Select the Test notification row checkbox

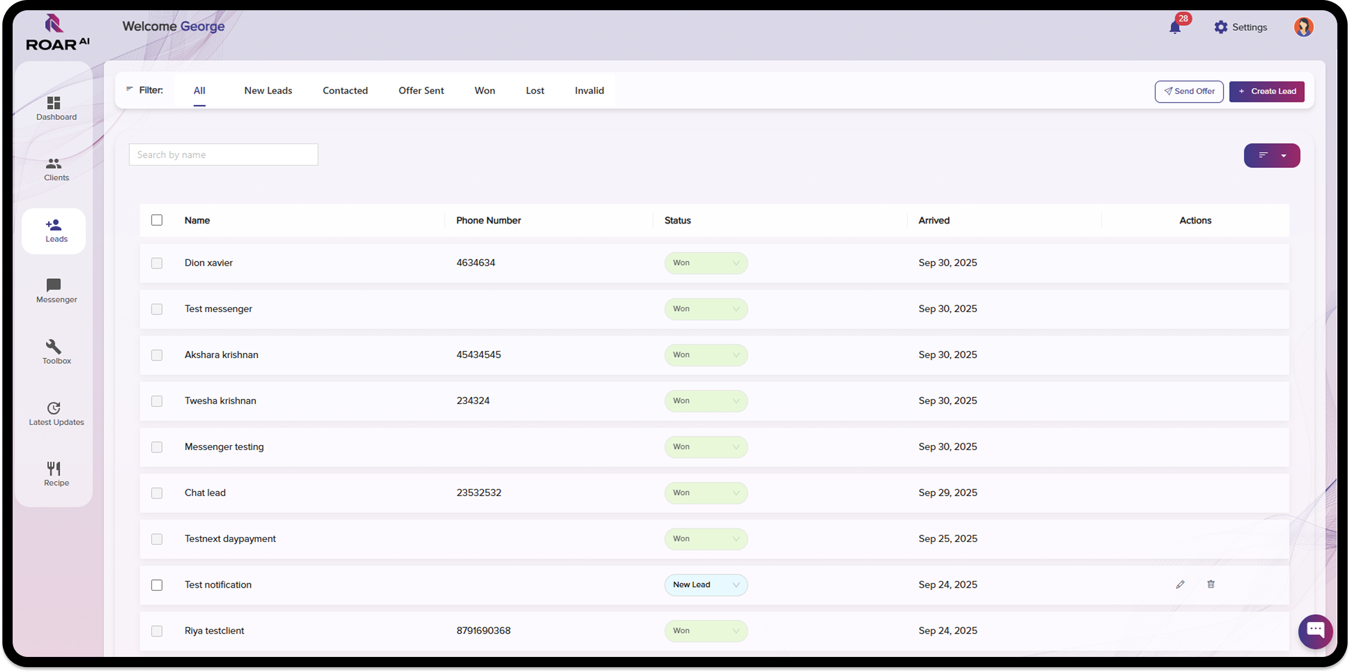[x=156, y=585]
